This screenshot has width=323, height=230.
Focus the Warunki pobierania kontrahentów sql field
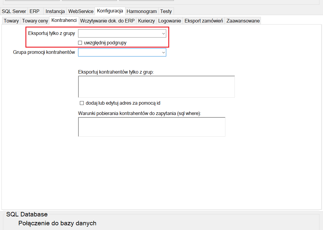pos(151,127)
